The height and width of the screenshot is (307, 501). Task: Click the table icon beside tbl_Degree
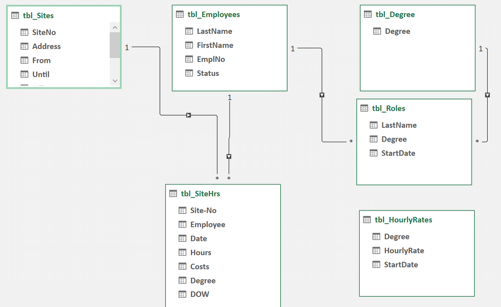(x=367, y=14)
